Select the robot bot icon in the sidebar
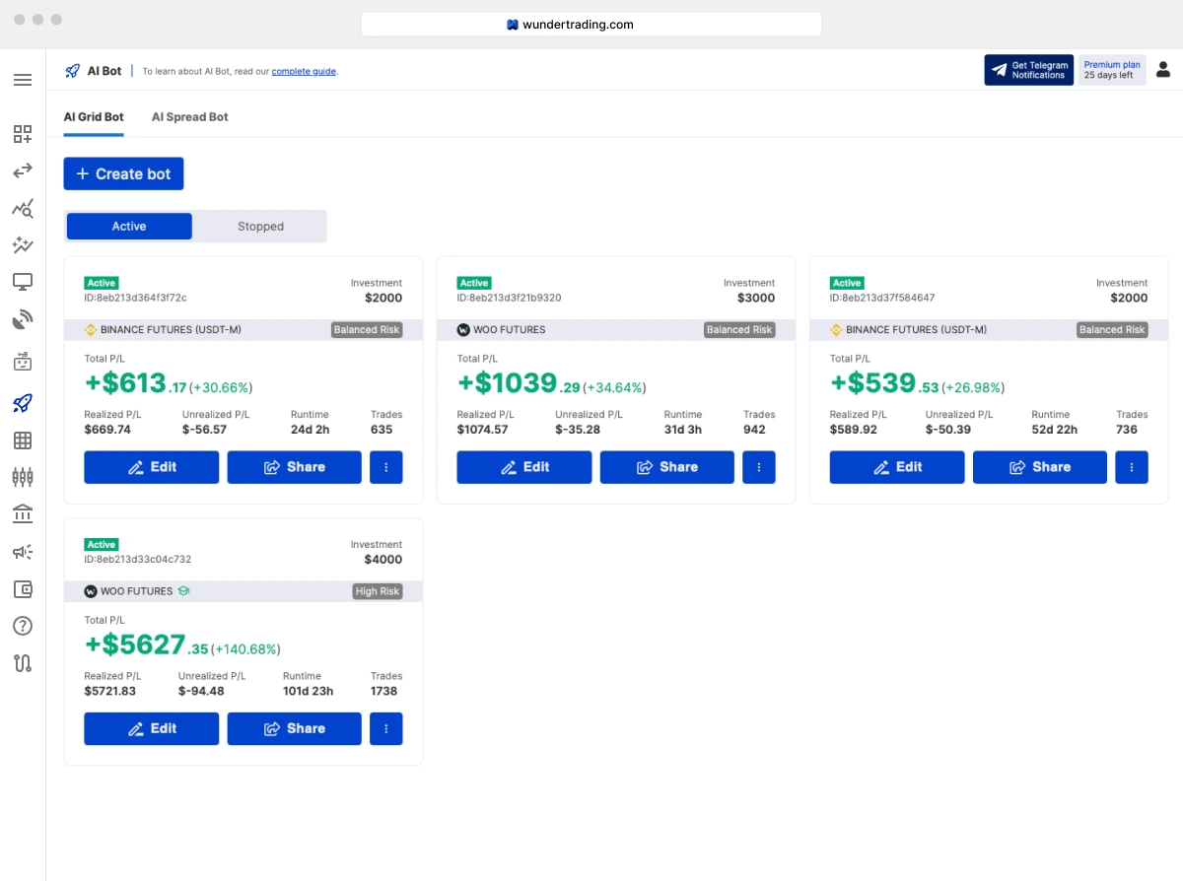This screenshot has height=881, width=1183. (x=23, y=361)
